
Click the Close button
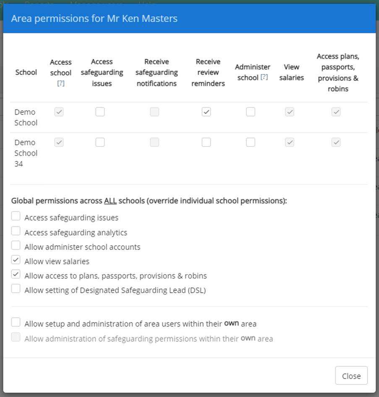351,375
